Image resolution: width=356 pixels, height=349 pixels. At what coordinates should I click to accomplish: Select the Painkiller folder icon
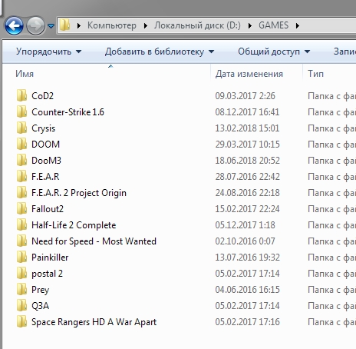(x=21, y=257)
